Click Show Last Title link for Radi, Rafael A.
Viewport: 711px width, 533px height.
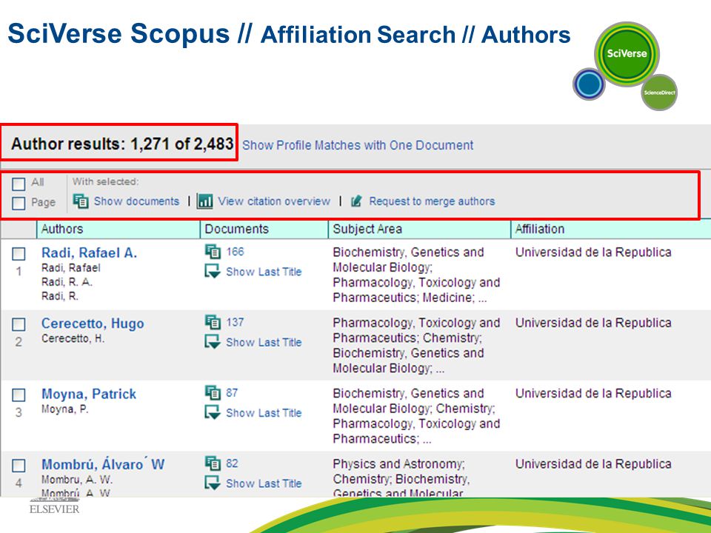[264, 272]
